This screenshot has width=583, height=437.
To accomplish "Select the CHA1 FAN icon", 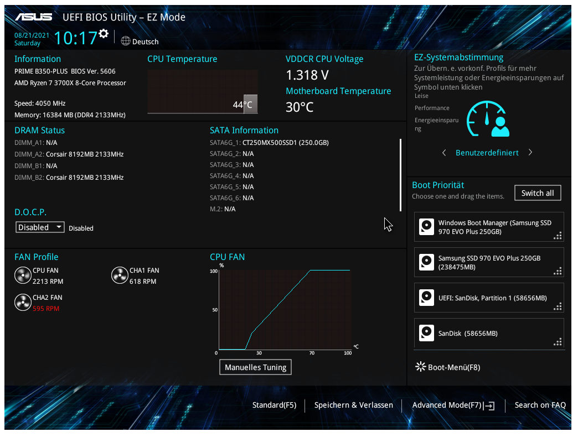I will 120,275.
